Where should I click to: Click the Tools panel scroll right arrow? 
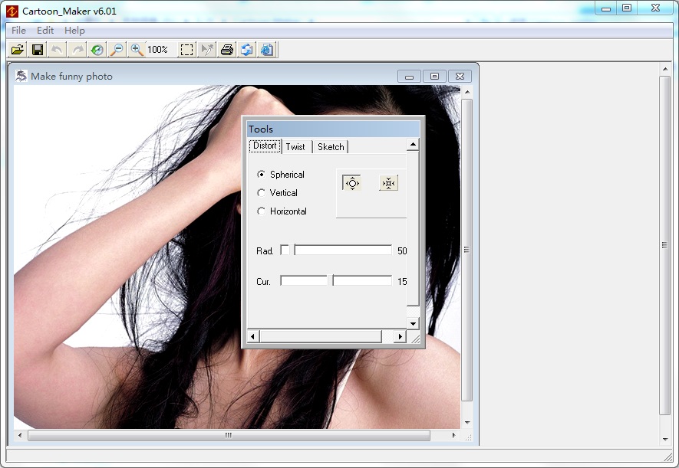(x=400, y=335)
